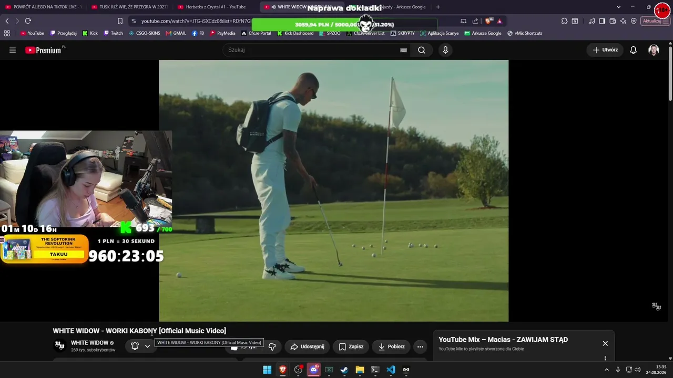Switch to Herbatka z Crystal #1 tab
Image resolution: width=673 pixels, height=378 pixels.
tap(216, 7)
